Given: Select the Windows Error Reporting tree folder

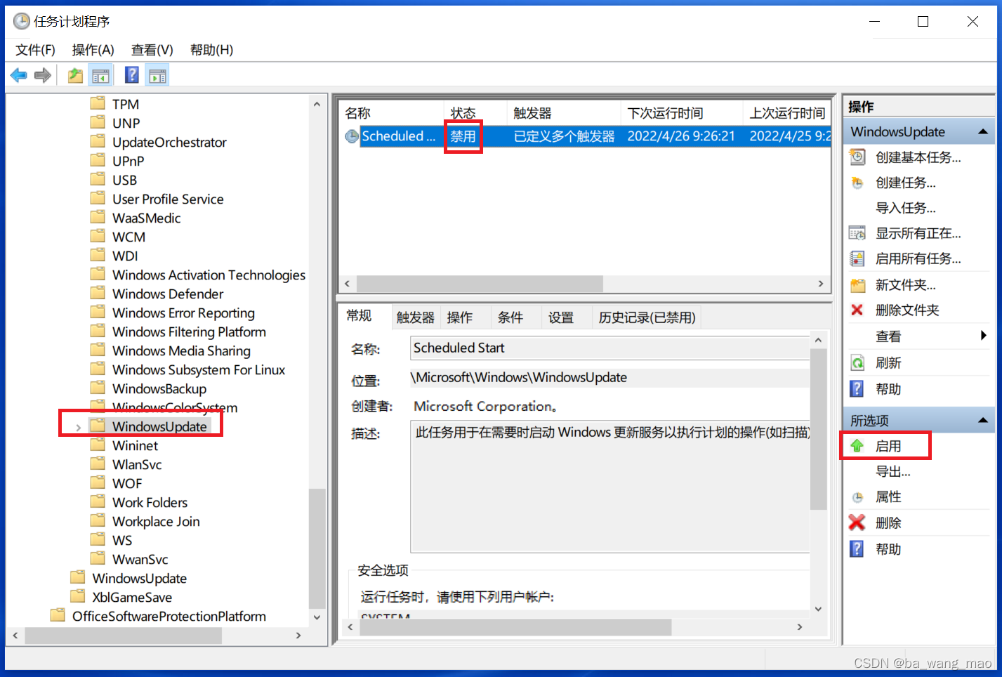Looking at the screenshot, I should click(183, 313).
